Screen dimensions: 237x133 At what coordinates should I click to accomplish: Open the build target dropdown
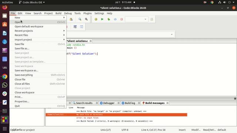(145, 19)
